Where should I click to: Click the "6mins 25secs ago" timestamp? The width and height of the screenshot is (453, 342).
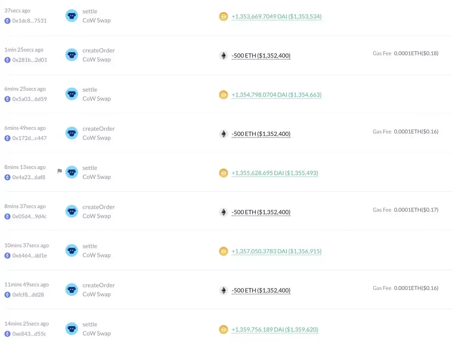coord(25,89)
